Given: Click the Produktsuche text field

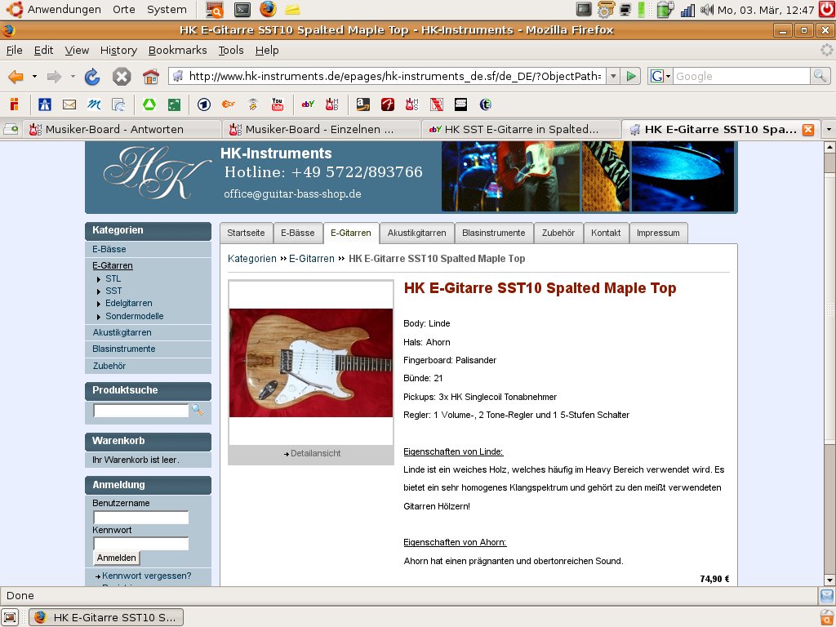Looking at the screenshot, I should 140,410.
